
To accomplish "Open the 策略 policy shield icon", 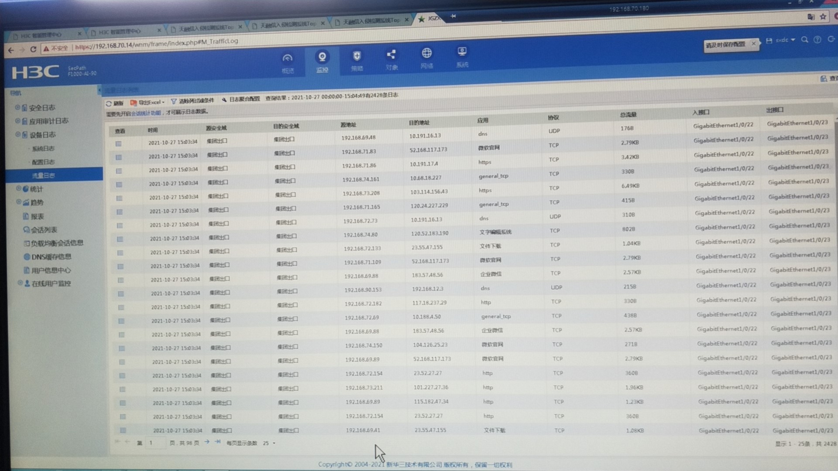I will tap(357, 56).
